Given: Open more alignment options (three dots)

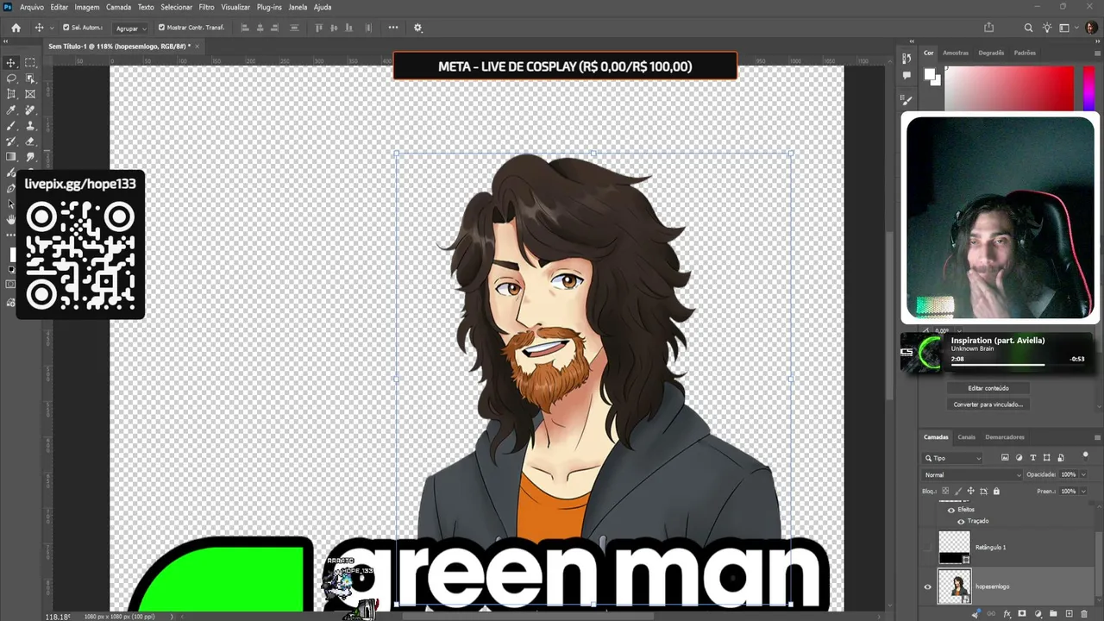Looking at the screenshot, I should coord(393,28).
